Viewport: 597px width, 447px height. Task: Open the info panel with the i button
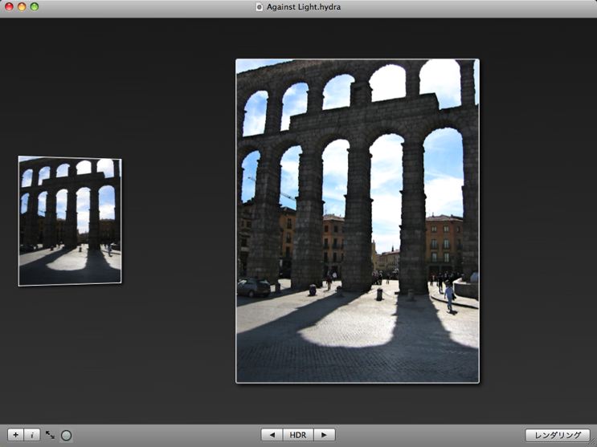coord(31,435)
